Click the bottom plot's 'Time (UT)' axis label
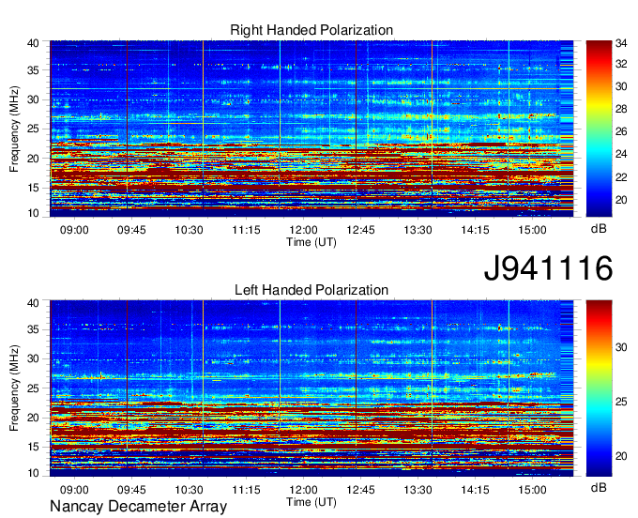 click(311, 502)
